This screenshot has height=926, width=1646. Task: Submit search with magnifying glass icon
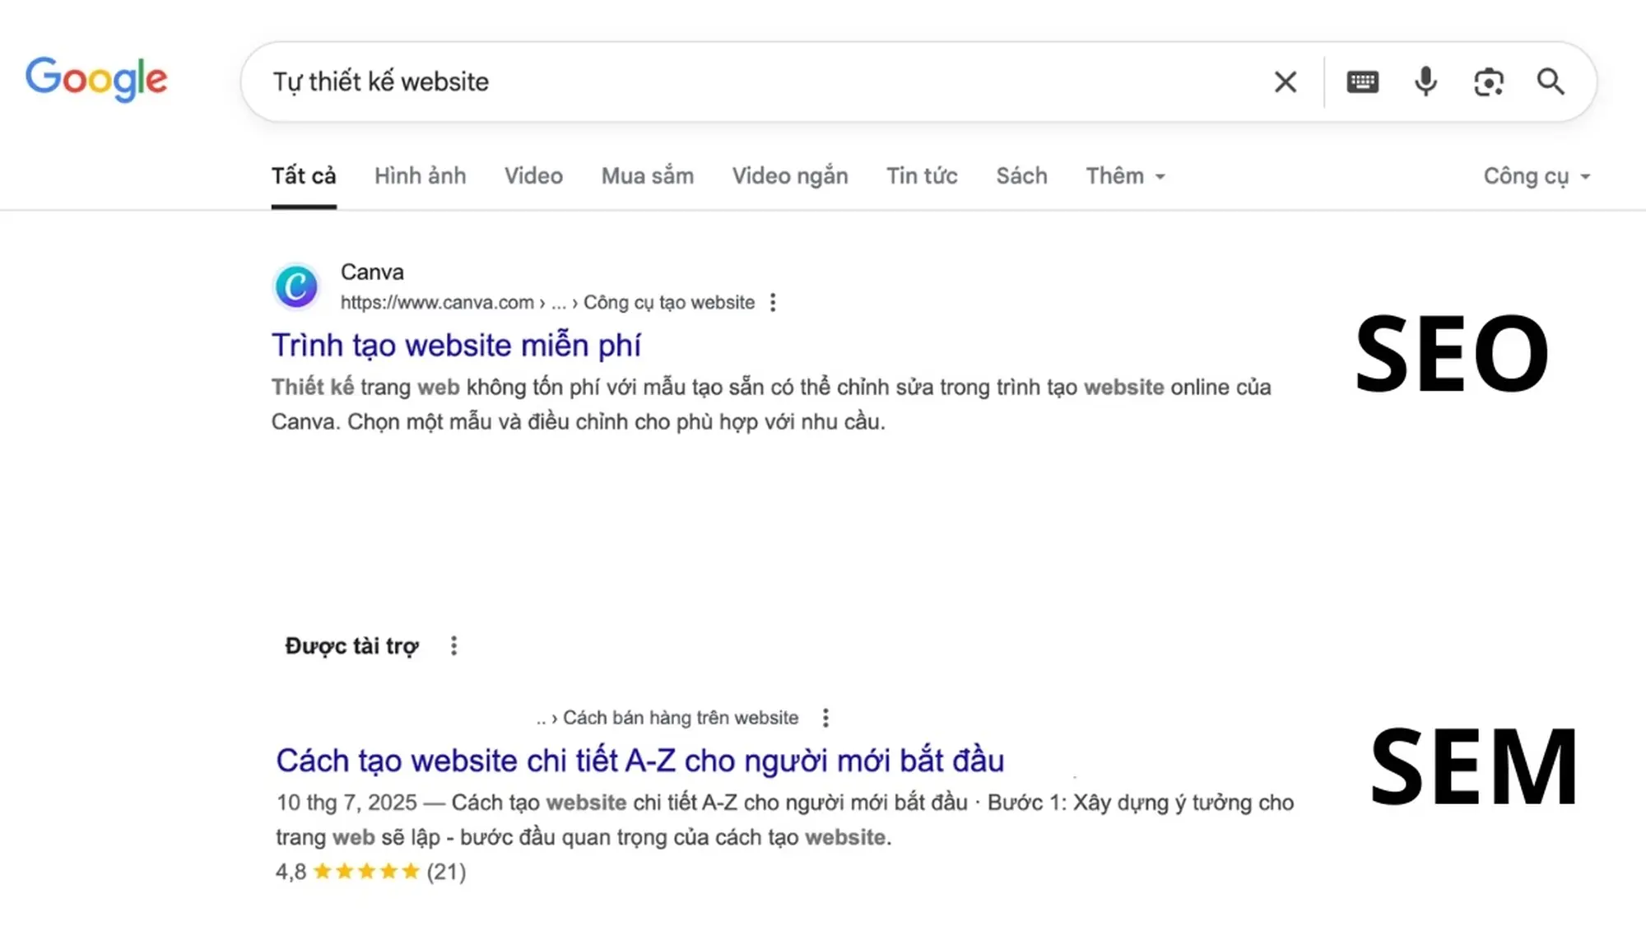tap(1551, 81)
